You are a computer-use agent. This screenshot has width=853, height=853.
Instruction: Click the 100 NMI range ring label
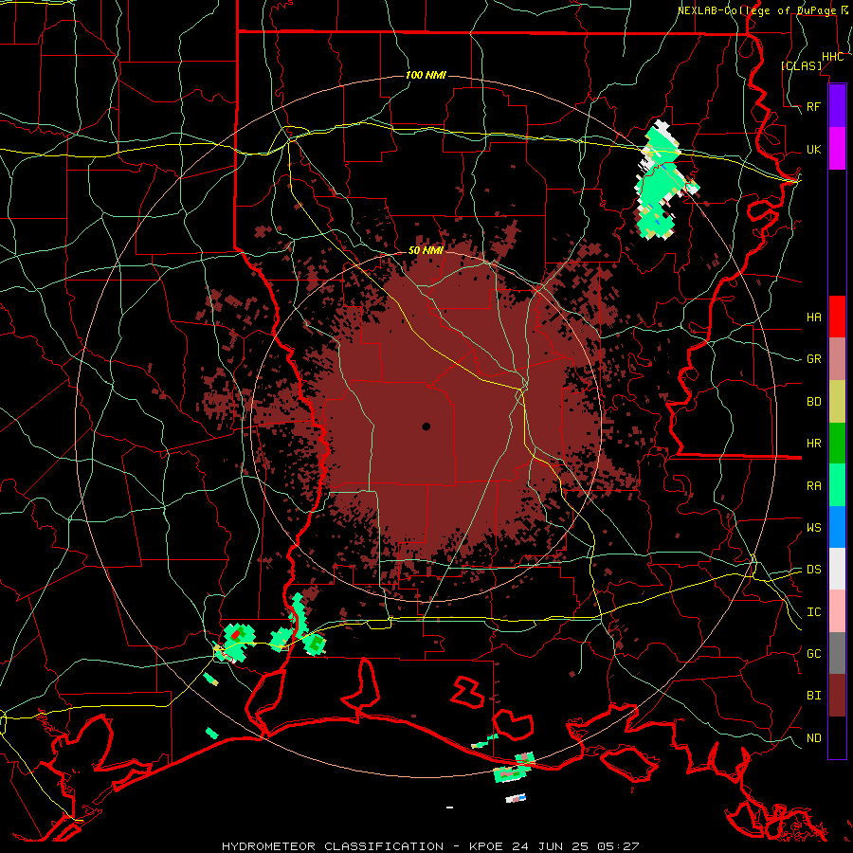pyautogui.click(x=426, y=75)
